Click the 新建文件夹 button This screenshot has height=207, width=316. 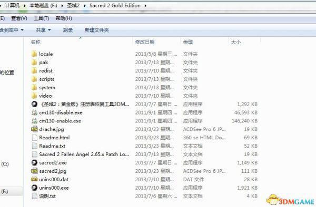click(97, 30)
